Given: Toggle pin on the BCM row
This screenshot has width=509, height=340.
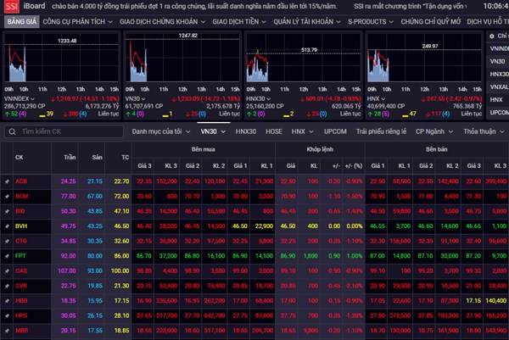Looking at the screenshot, I should pyautogui.click(x=7, y=196).
